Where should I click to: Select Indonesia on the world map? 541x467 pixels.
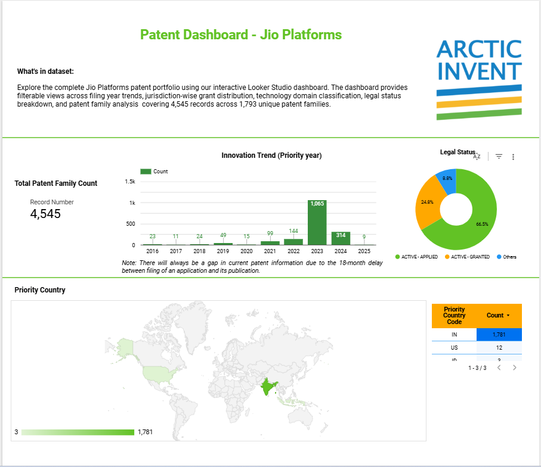tap(292, 401)
